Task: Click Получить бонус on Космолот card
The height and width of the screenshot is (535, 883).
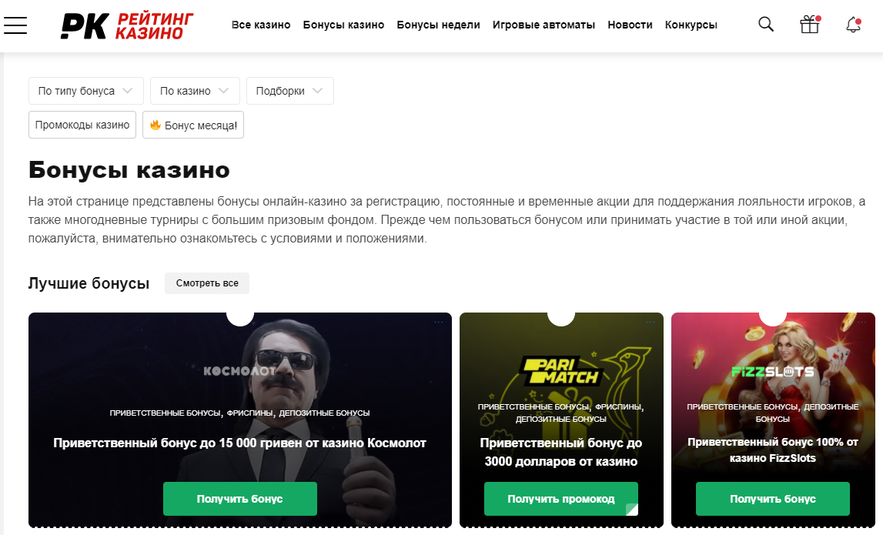Action: (240, 499)
